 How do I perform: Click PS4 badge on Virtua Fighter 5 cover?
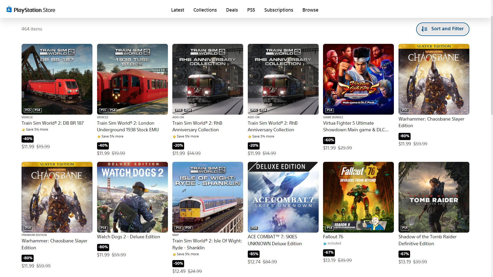329,110
